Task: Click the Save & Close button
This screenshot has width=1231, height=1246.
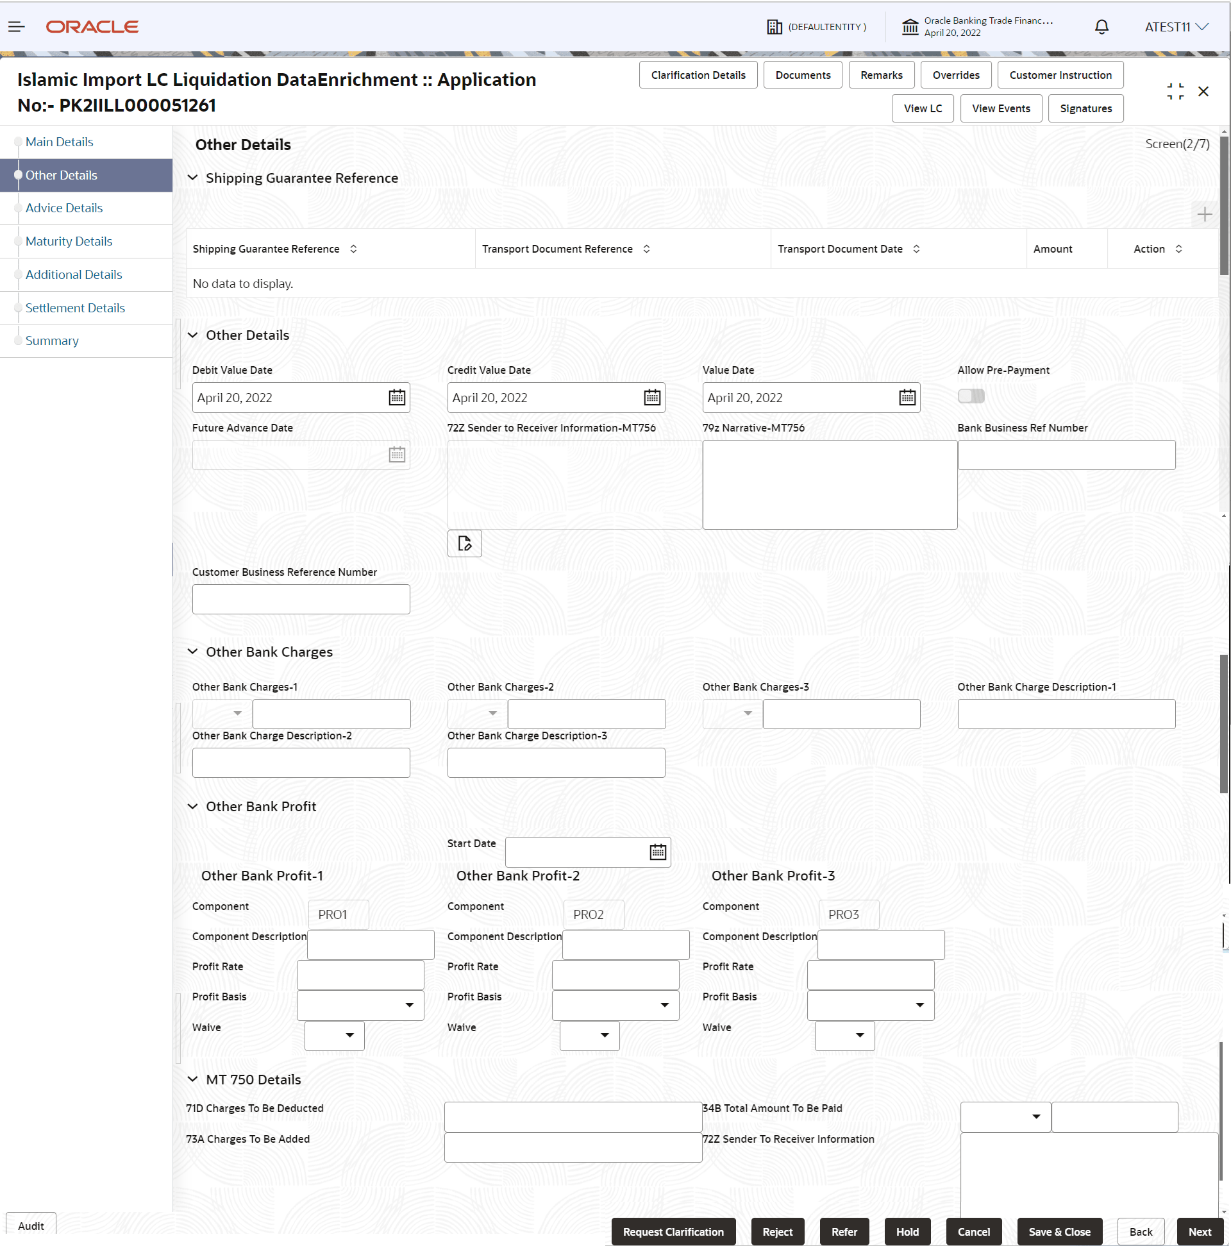Action: click(x=1059, y=1231)
